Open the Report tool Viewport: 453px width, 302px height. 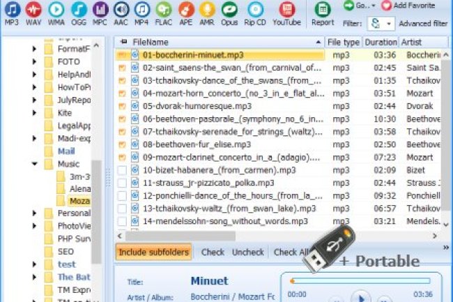323,10
